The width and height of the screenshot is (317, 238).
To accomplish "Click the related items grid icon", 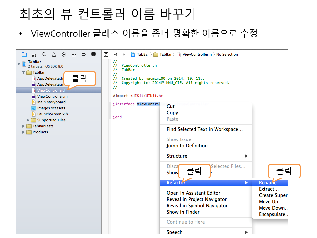I will click(106, 54).
